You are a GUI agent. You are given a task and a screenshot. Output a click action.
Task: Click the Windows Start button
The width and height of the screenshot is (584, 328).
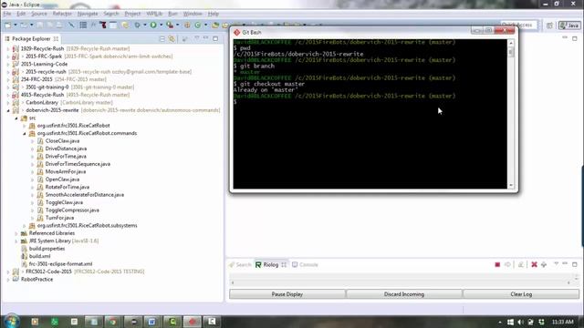pyautogui.click(x=11, y=322)
